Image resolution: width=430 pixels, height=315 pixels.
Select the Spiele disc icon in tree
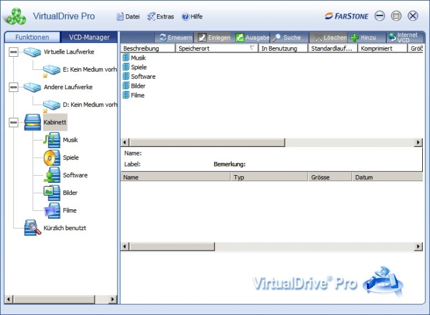click(52, 158)
